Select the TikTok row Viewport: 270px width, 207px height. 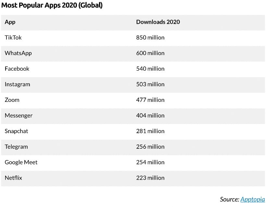(13, 37)
